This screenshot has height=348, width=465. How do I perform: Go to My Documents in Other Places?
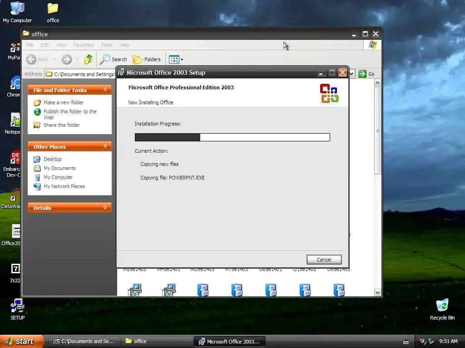coord(59,168)
